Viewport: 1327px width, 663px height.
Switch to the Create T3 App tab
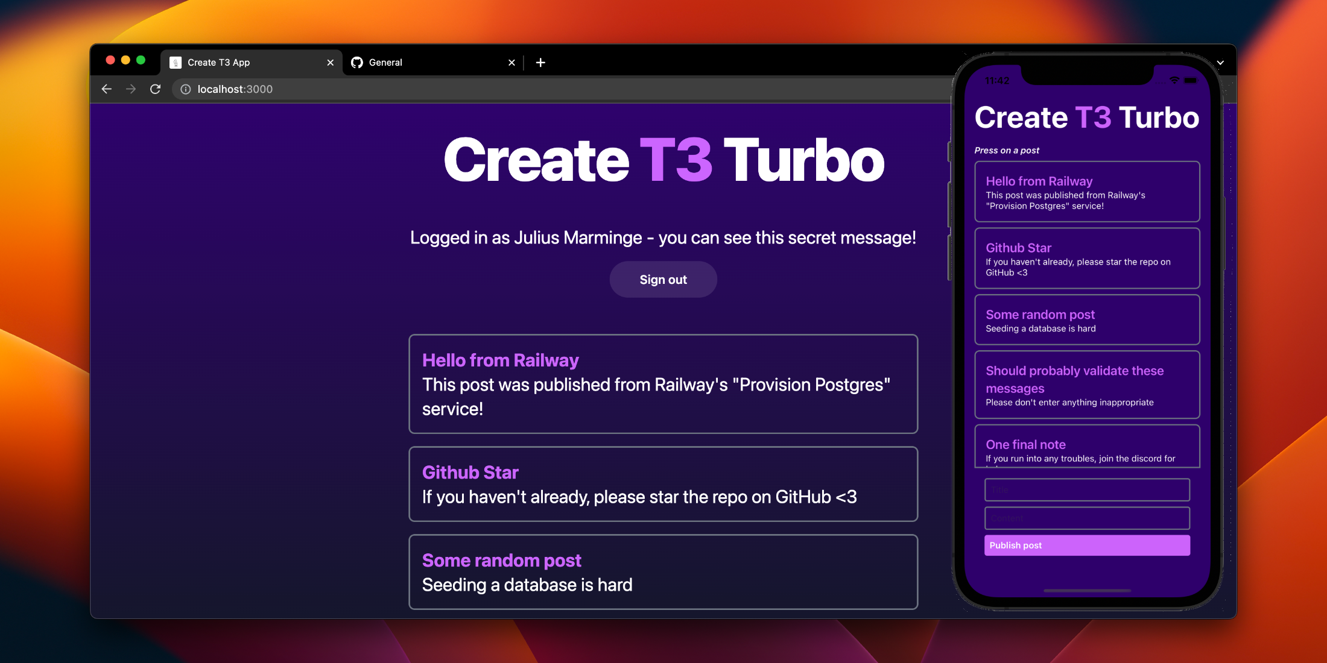[x=241, y=62]
